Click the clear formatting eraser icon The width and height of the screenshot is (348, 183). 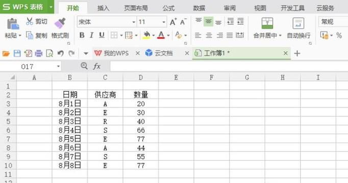(x=179, y=35)
